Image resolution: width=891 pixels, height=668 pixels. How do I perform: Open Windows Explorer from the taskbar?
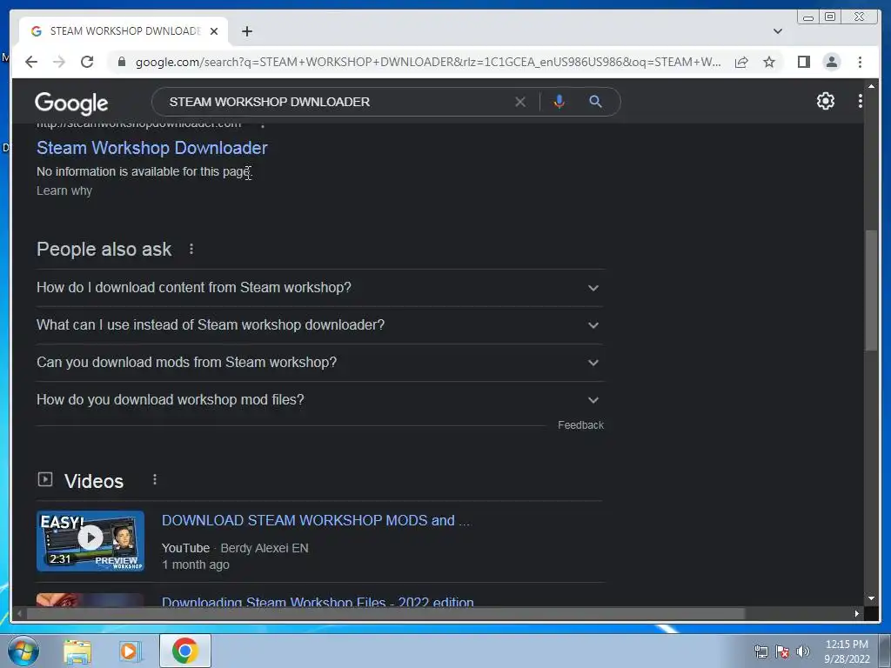[77, 651]
